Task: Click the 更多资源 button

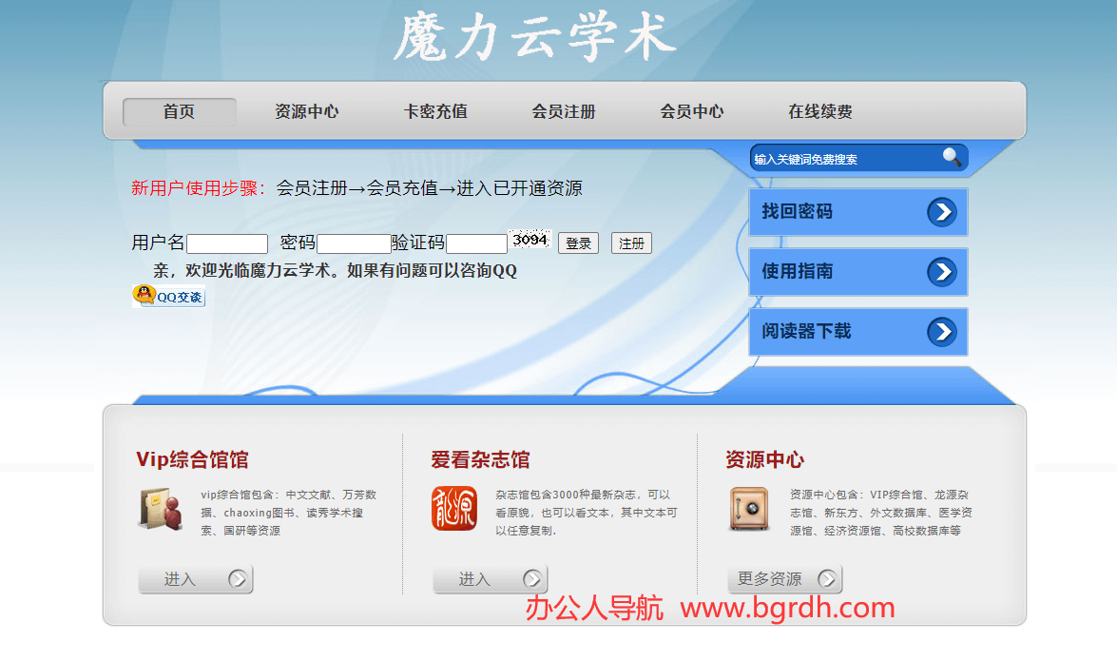Action: point(784,579)
